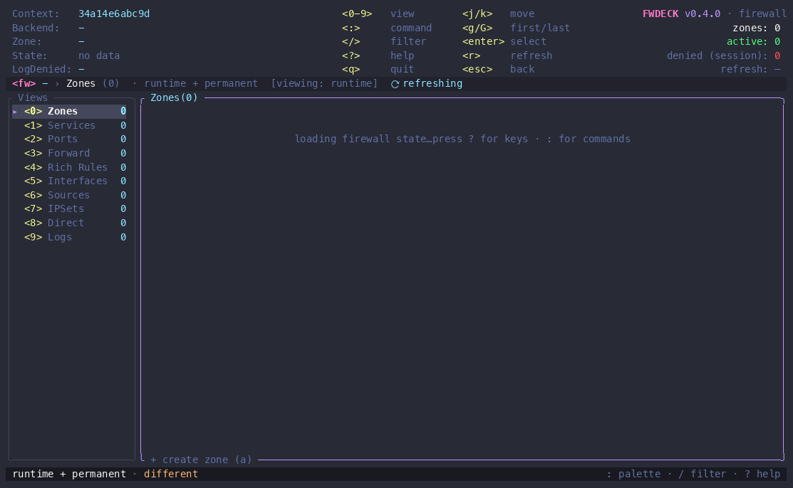
Task: Open the IPSets view
Action: 69,208
